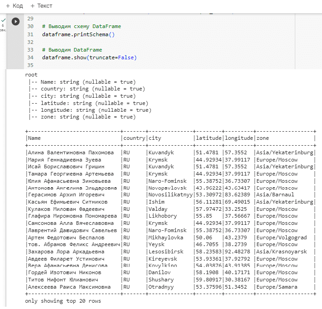
Task: Add a new text cell with '+ Текст'
Action: tap(41, 6)
